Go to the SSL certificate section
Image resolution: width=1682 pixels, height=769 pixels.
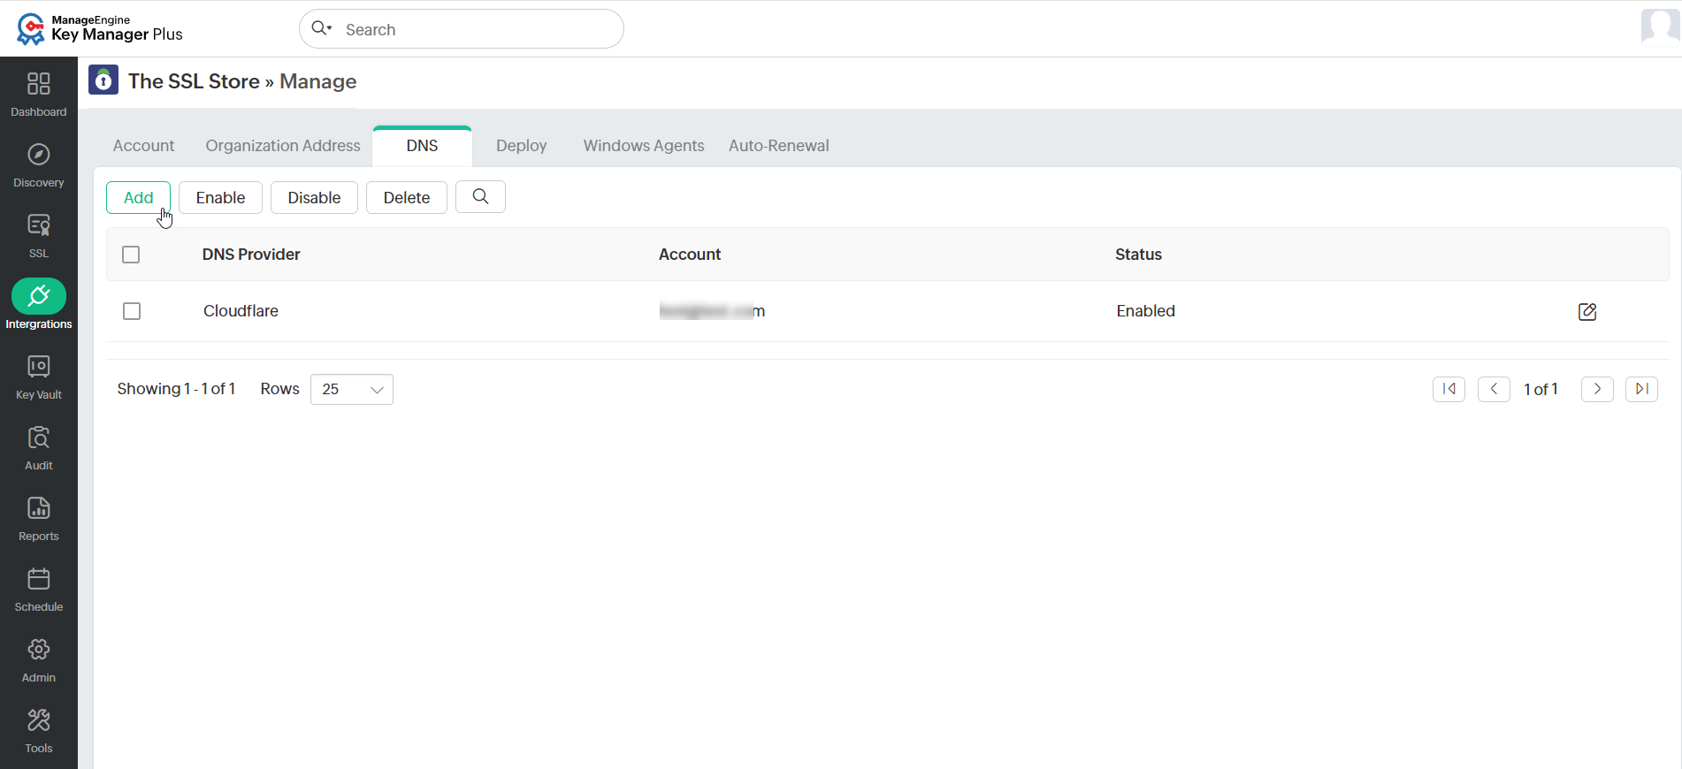38,225
